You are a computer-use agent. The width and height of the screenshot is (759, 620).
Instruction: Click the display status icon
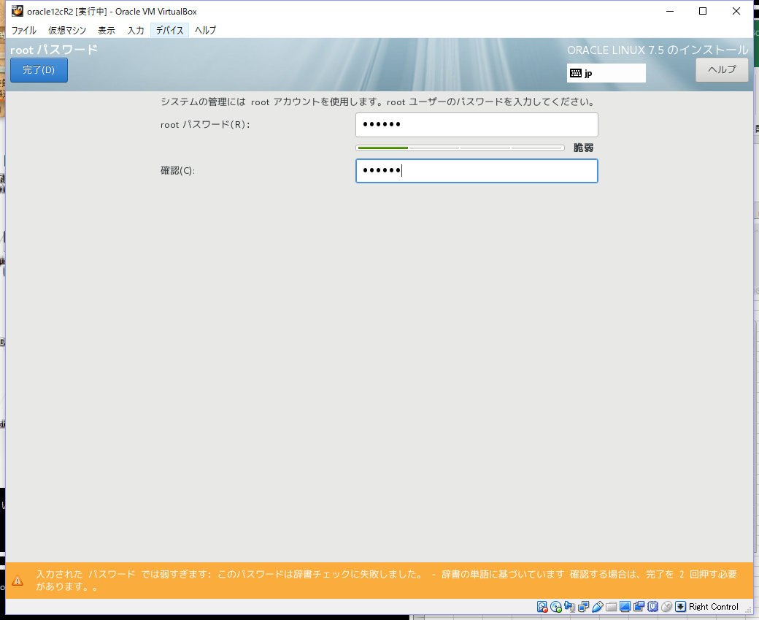pyautogui.click(x=624, y=607)
